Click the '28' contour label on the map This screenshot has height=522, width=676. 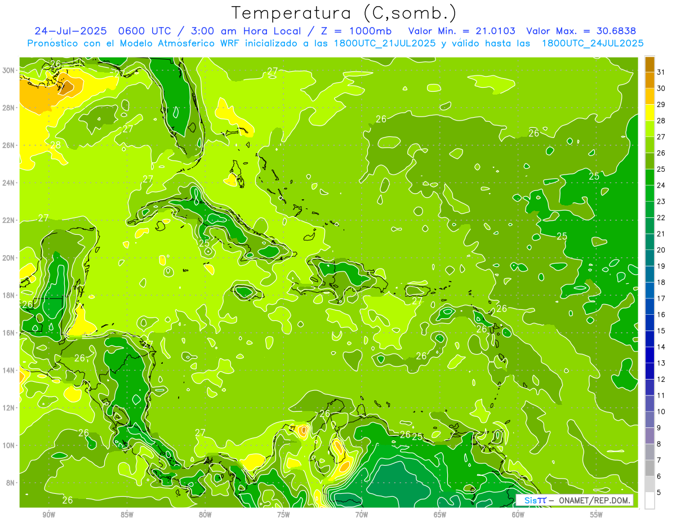pyautogui.click(x=55, y=145)
